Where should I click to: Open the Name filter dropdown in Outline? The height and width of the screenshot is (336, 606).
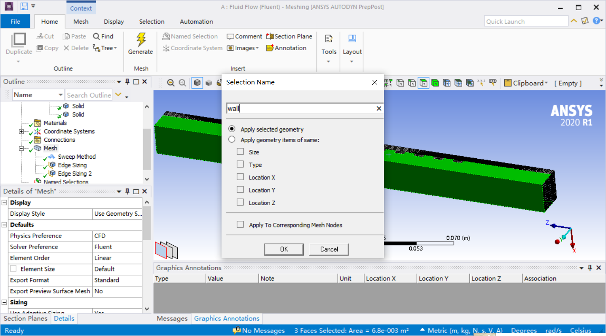pos(60,95)
